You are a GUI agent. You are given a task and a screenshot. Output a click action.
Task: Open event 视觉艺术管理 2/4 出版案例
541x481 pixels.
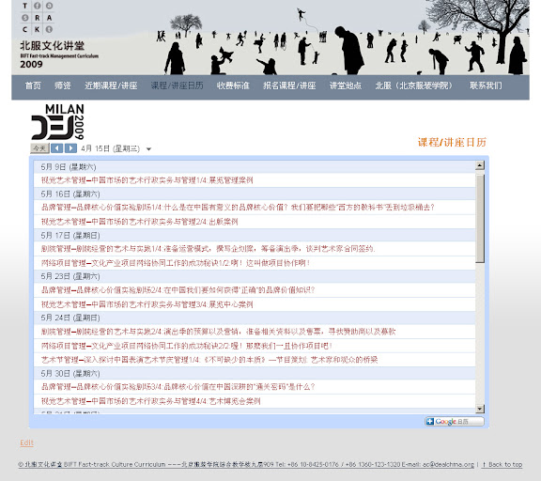[139, 222]
